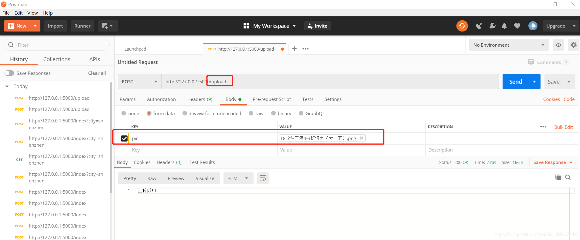The image size is (580, 240).
Task: Open notifications bell icon
Action: click(504, 26)
